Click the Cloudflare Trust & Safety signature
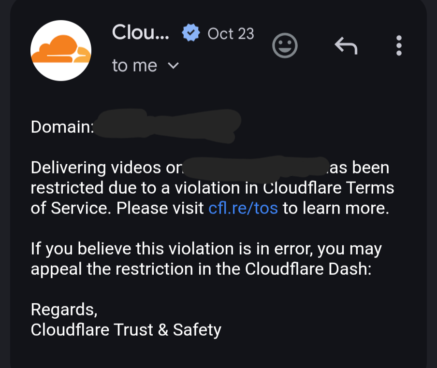The height and width of the screenshot is (368, 437). pyautogui.click(x=125, y=330)
